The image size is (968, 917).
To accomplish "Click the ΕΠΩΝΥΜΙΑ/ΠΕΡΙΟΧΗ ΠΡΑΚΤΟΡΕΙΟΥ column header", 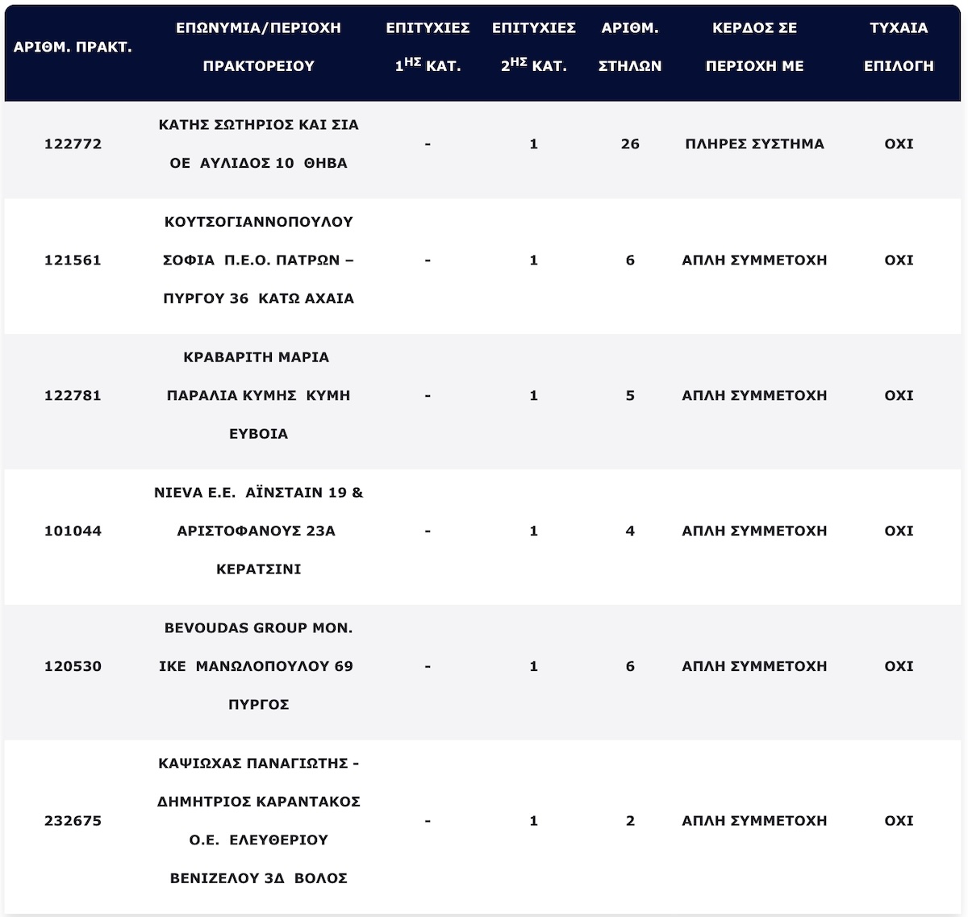I will coord(258,47).
